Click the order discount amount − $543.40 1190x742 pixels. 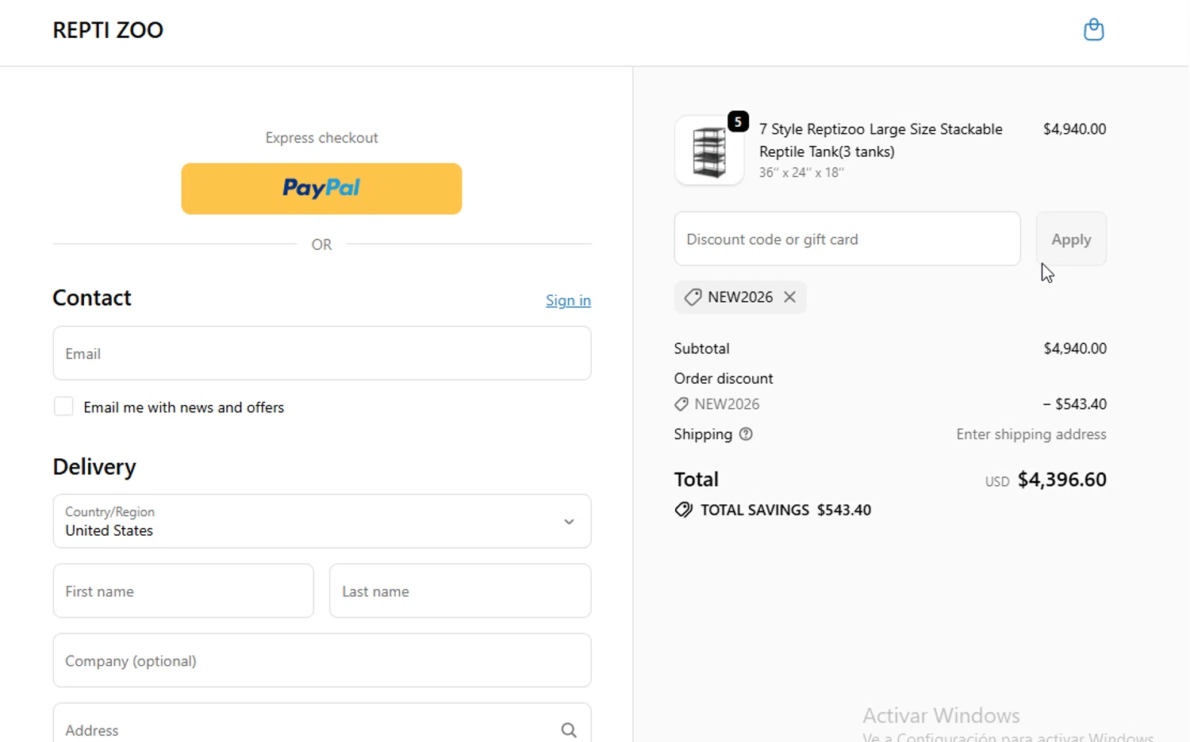tap(1074, 404)
